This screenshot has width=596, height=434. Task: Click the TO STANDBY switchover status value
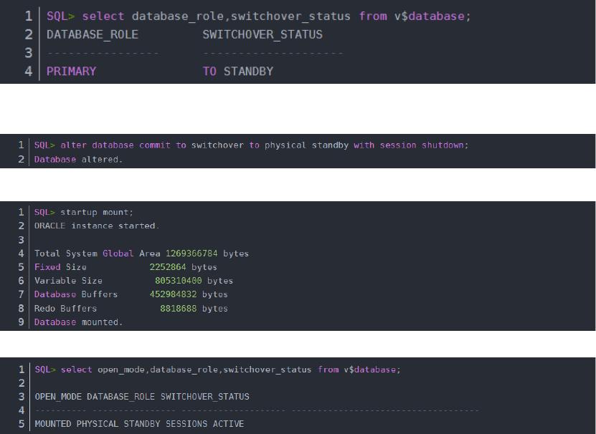click(237, 72)
